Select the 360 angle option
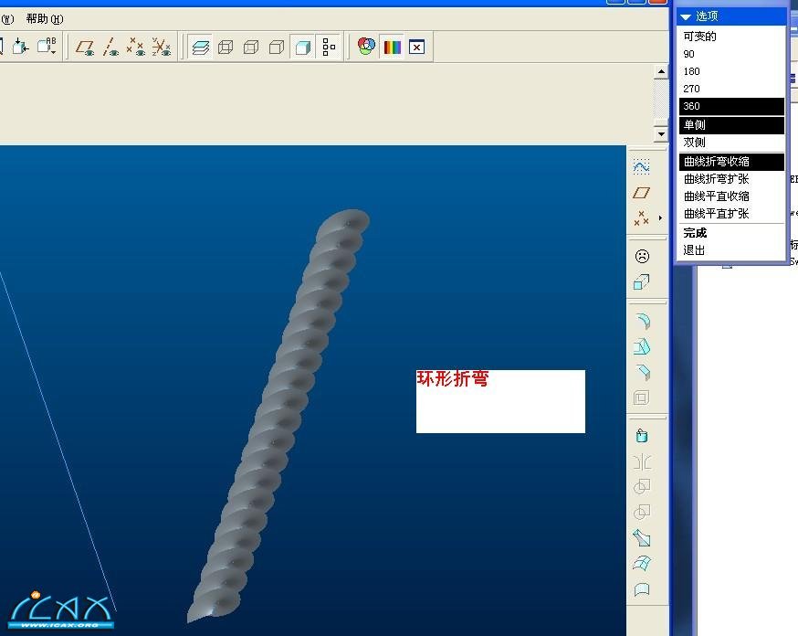This screenshot has height=636, width=798. (x=730, y=107)
